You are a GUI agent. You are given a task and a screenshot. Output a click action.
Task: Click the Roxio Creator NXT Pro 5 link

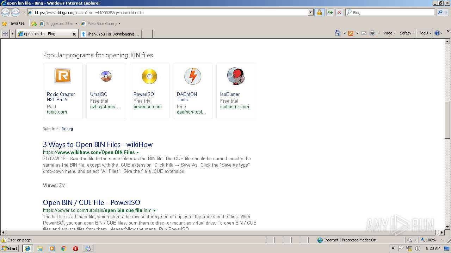[61, 97]
